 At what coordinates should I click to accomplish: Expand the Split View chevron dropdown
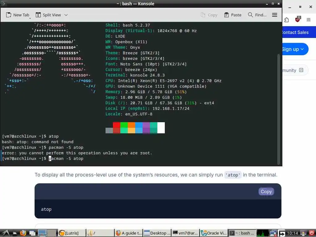pos(66,15)
